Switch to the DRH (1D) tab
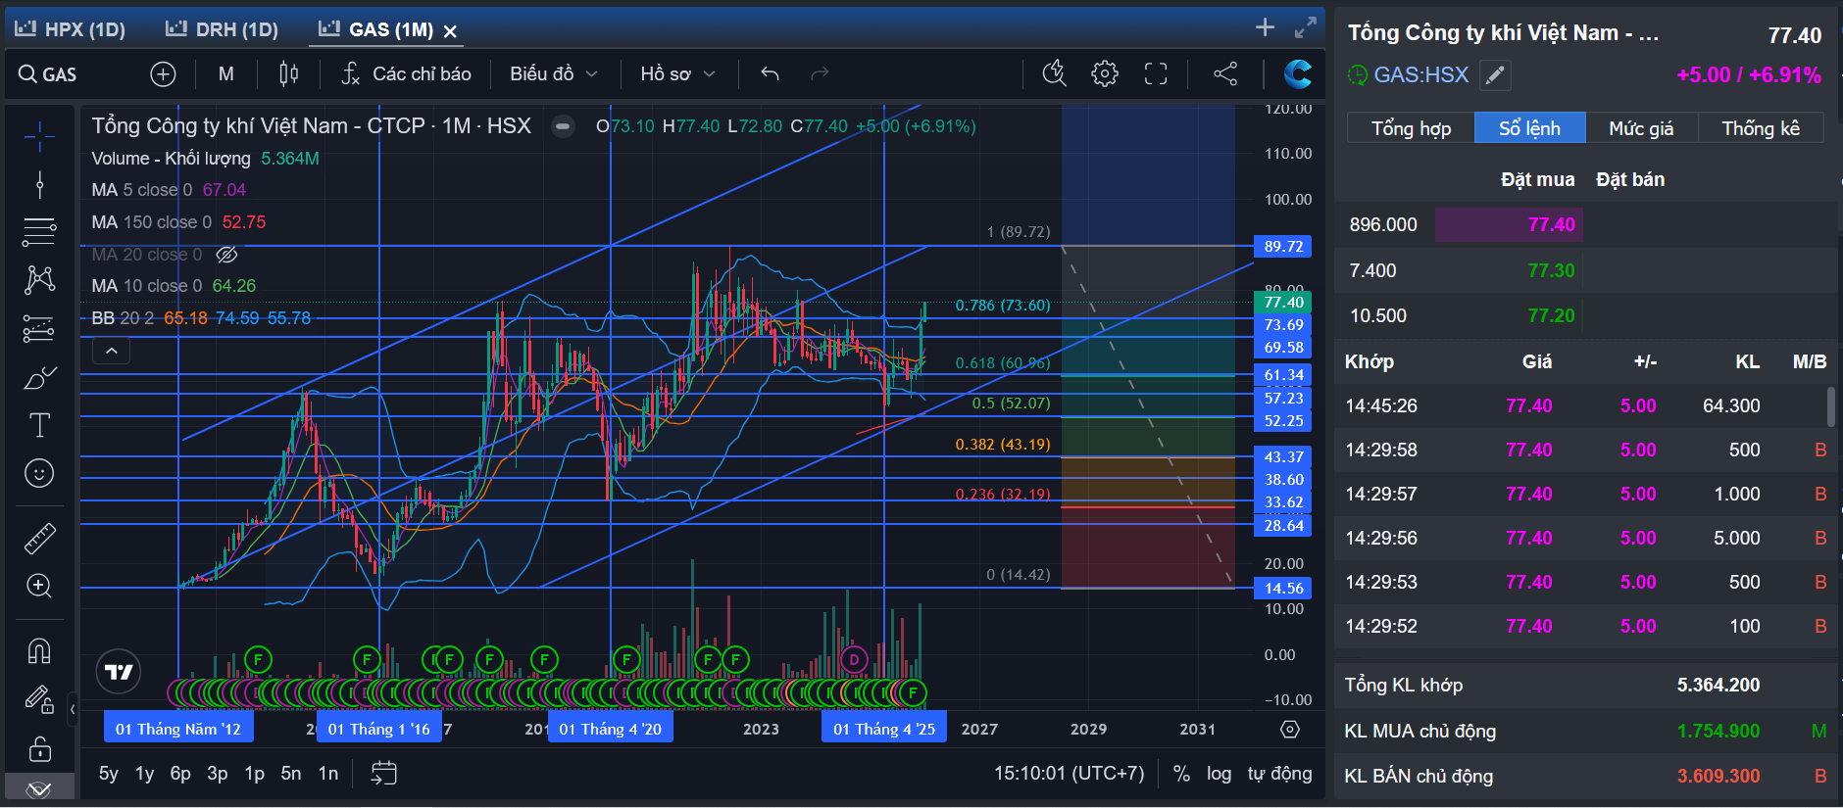This screenshot has height=808, width=1843. click(x=222, y=29)
